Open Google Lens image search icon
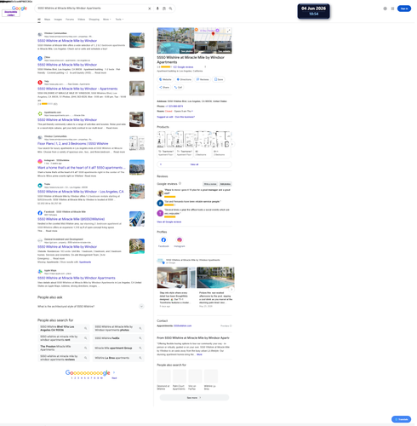 tap(164, 9)
